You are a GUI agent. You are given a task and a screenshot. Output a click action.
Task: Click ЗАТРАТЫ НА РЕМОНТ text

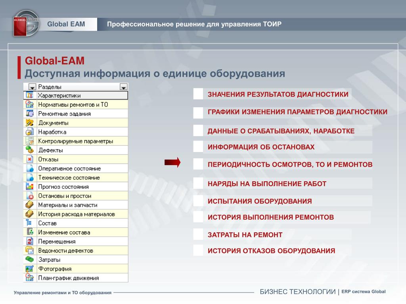coord(245,235)
